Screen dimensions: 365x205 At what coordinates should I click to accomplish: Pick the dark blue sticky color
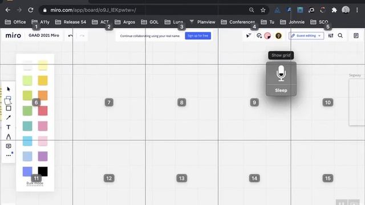tap(27, 171)
